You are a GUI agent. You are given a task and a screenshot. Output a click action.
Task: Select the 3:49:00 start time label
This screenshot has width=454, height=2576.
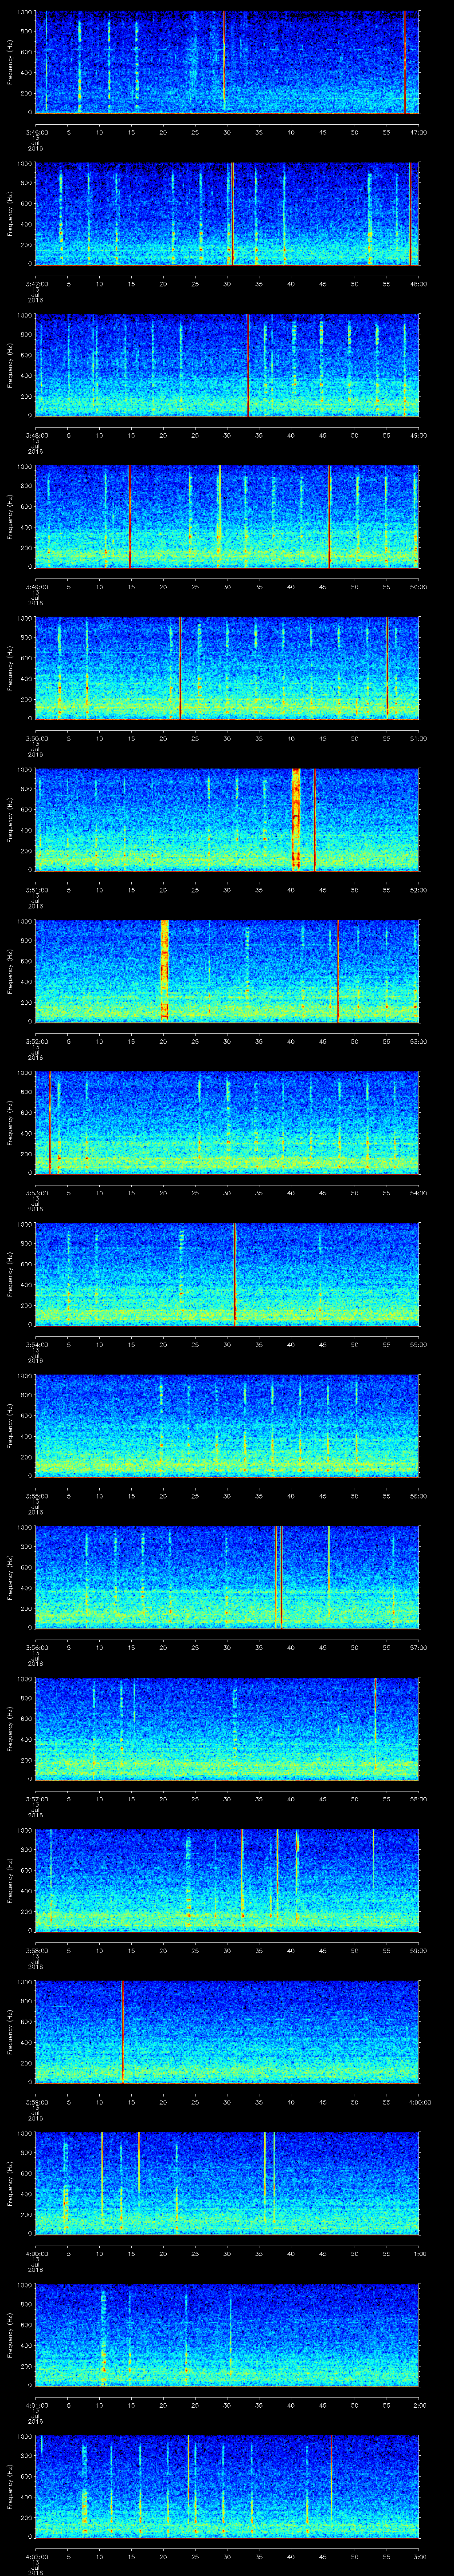tap(36, 587)
